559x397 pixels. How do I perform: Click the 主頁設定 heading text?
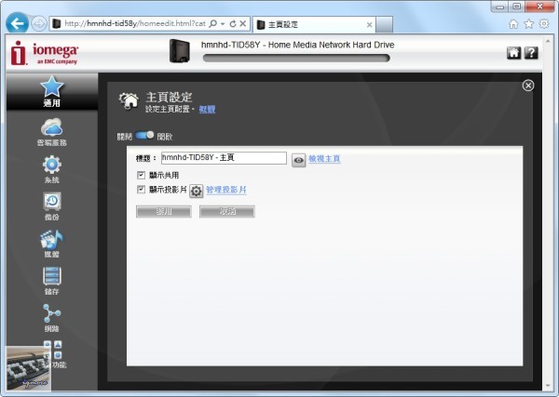pyautogui.click(x=169, y=97)
